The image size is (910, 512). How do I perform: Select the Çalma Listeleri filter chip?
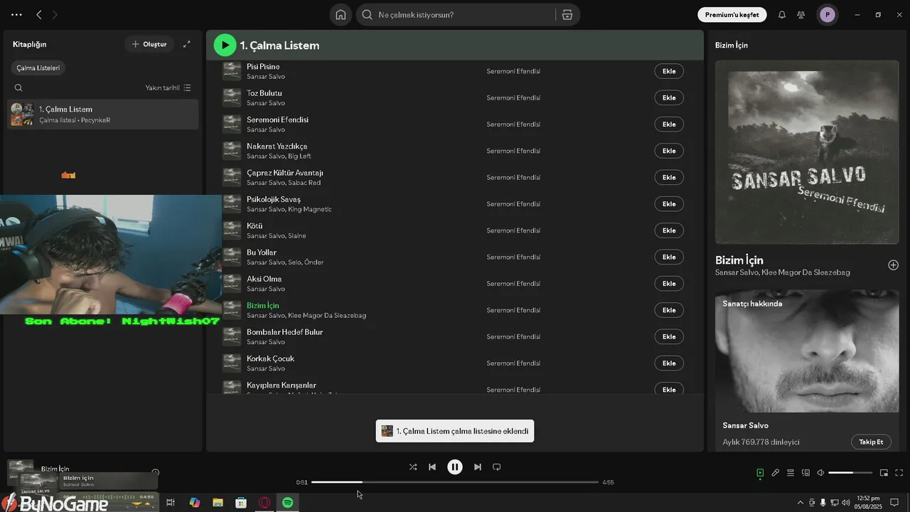tap(38, 68)
